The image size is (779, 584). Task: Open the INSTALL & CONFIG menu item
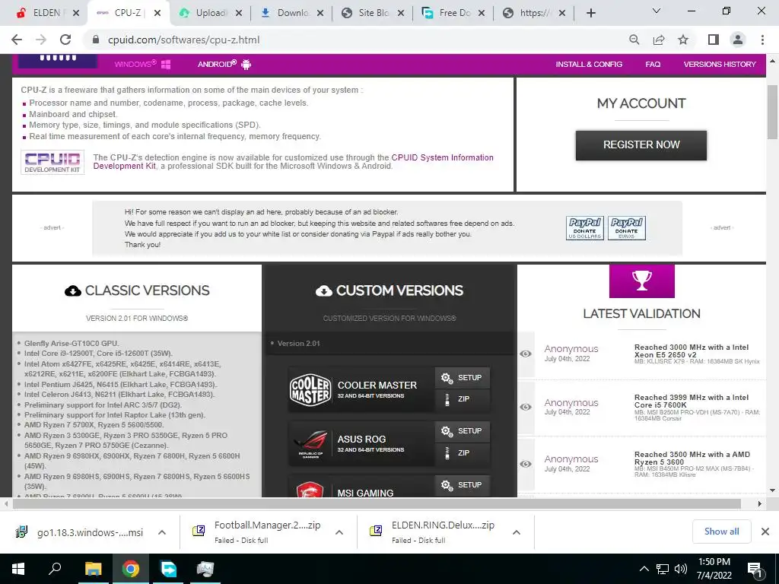[x=589, y=64]
